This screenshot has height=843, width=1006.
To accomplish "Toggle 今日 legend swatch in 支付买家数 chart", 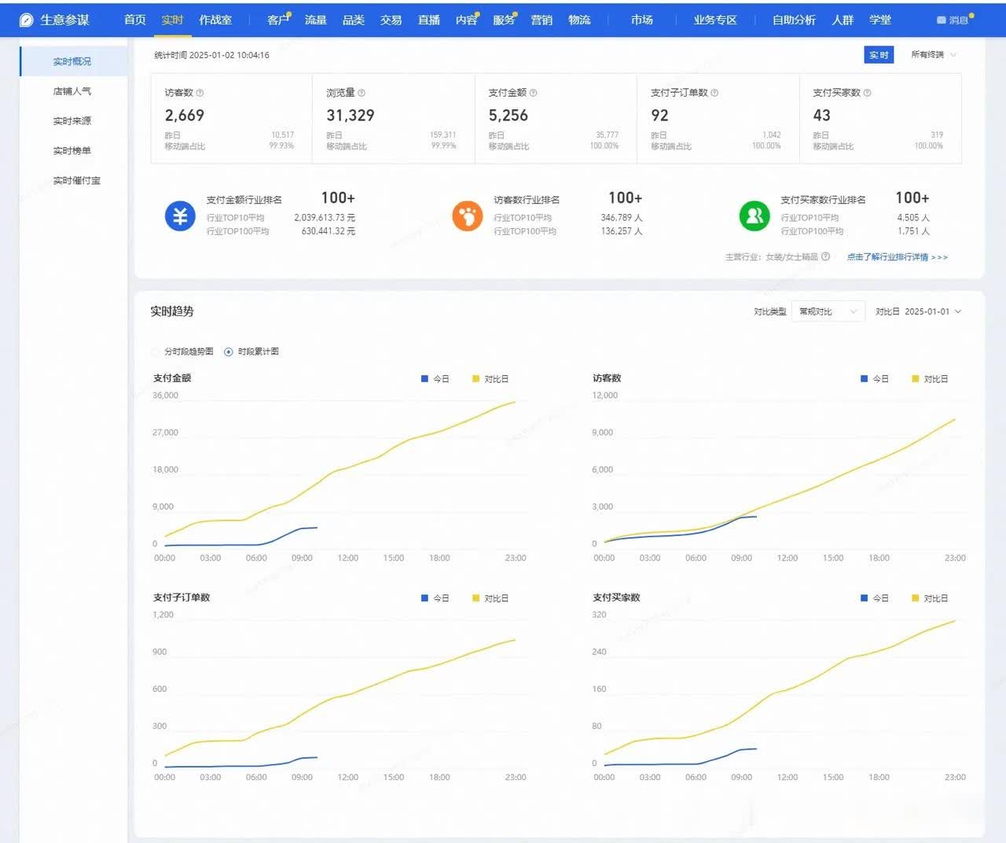I will pos(865,598).
